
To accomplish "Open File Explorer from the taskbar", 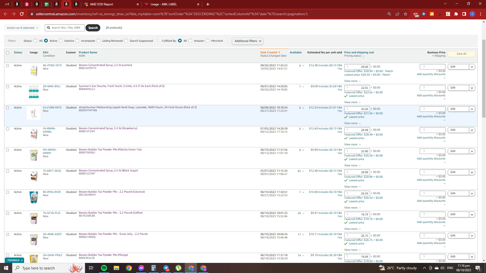I will click(116, 268).
